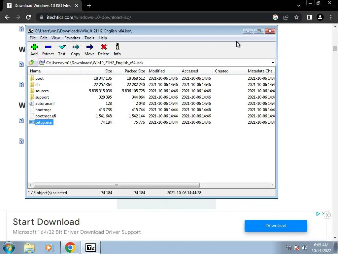Open Chrome three-dot menu
Image resolution: width=338 pixels, height=254 pixels.
click(331, 17)
